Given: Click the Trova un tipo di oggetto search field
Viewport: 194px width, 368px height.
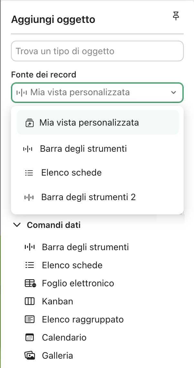Looking at the screenshot, I should (x=97, y=51).
